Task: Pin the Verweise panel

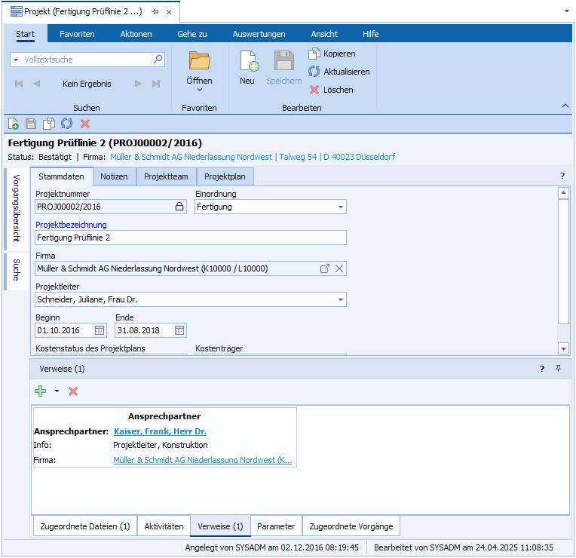Action: [x=559, y=369]
